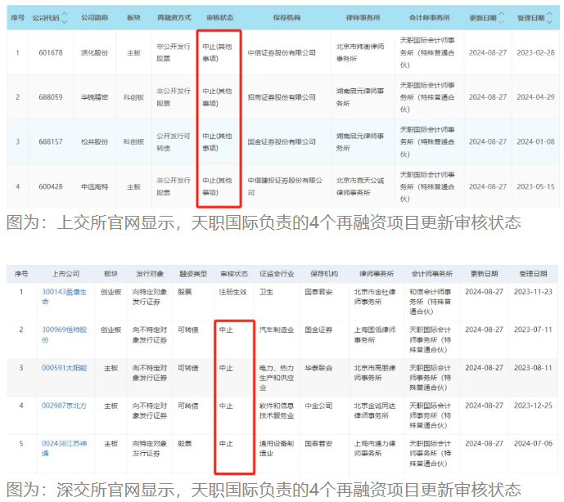Image resolution: width=564 pixels, height=502 pixels.
Task: Click sponsor 中信证券股份有限公司
Action: tap(282, 53)
